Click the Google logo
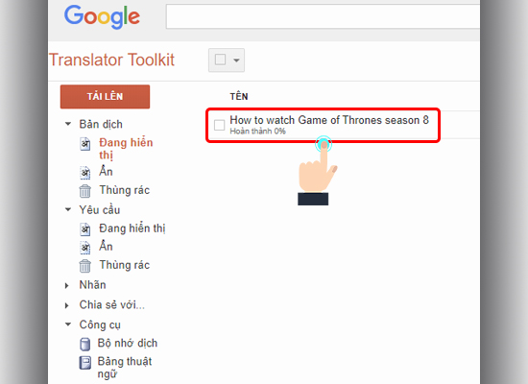 tap(102, 17)
